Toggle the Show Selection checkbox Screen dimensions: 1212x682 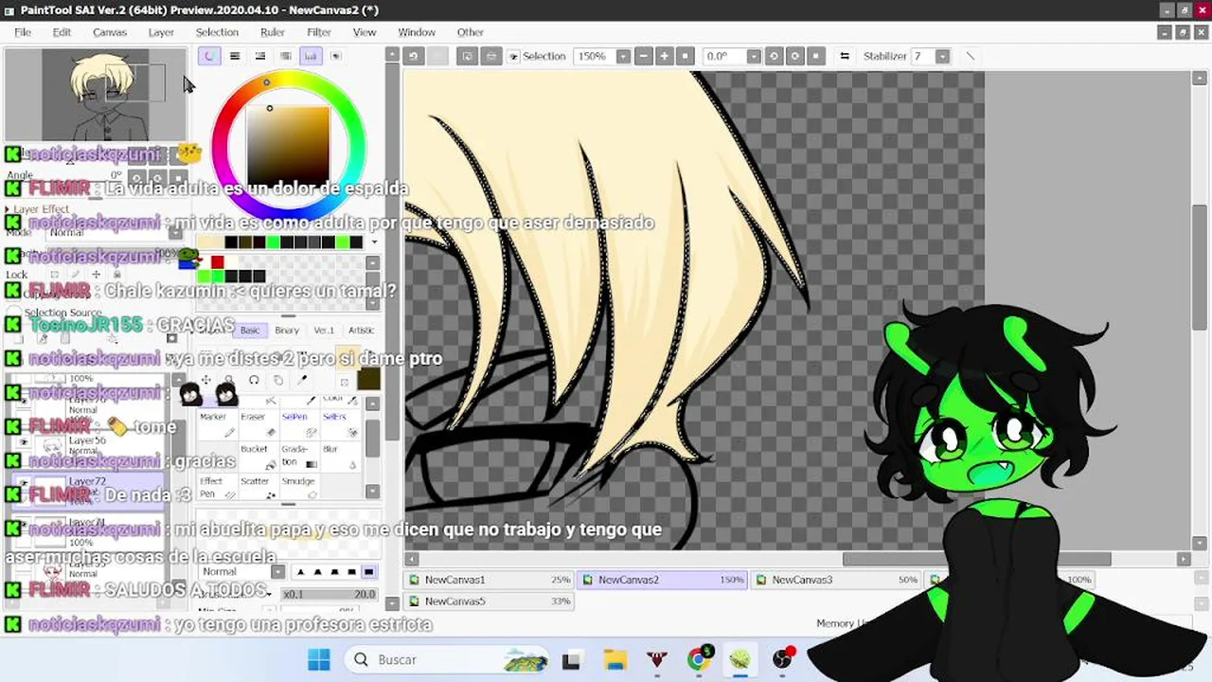(x=514, y=57)
